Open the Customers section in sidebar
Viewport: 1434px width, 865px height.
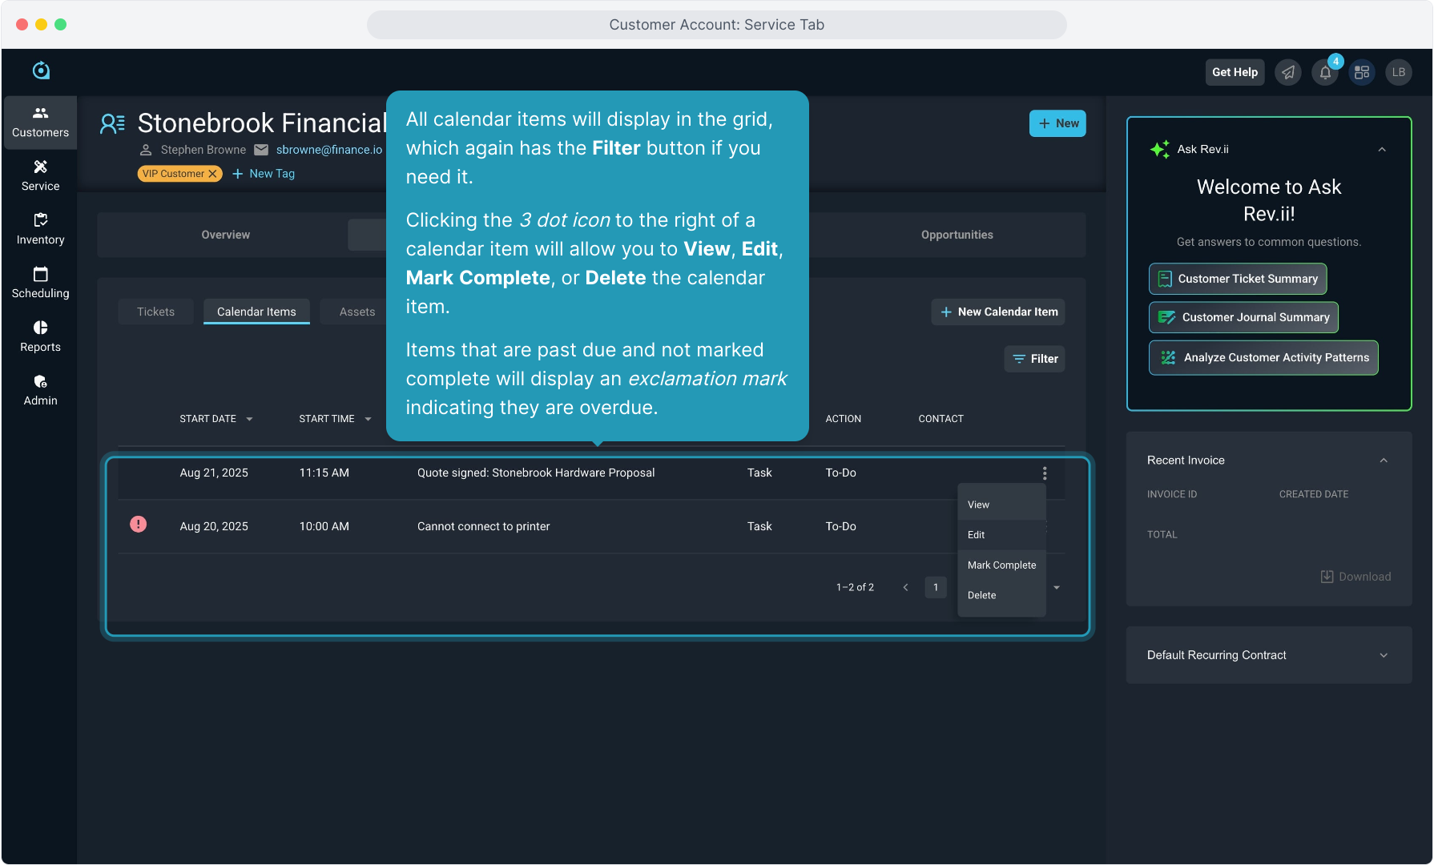click(40, 123)
